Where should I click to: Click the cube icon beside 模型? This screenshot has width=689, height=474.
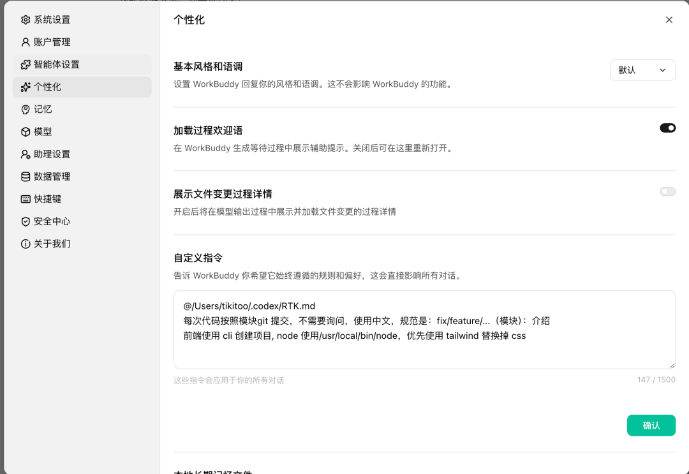[x=26, y=132]
